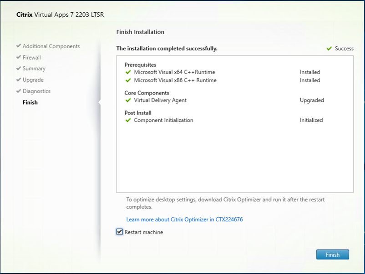Click Installed status for x64 Runtime

[310, 72]
